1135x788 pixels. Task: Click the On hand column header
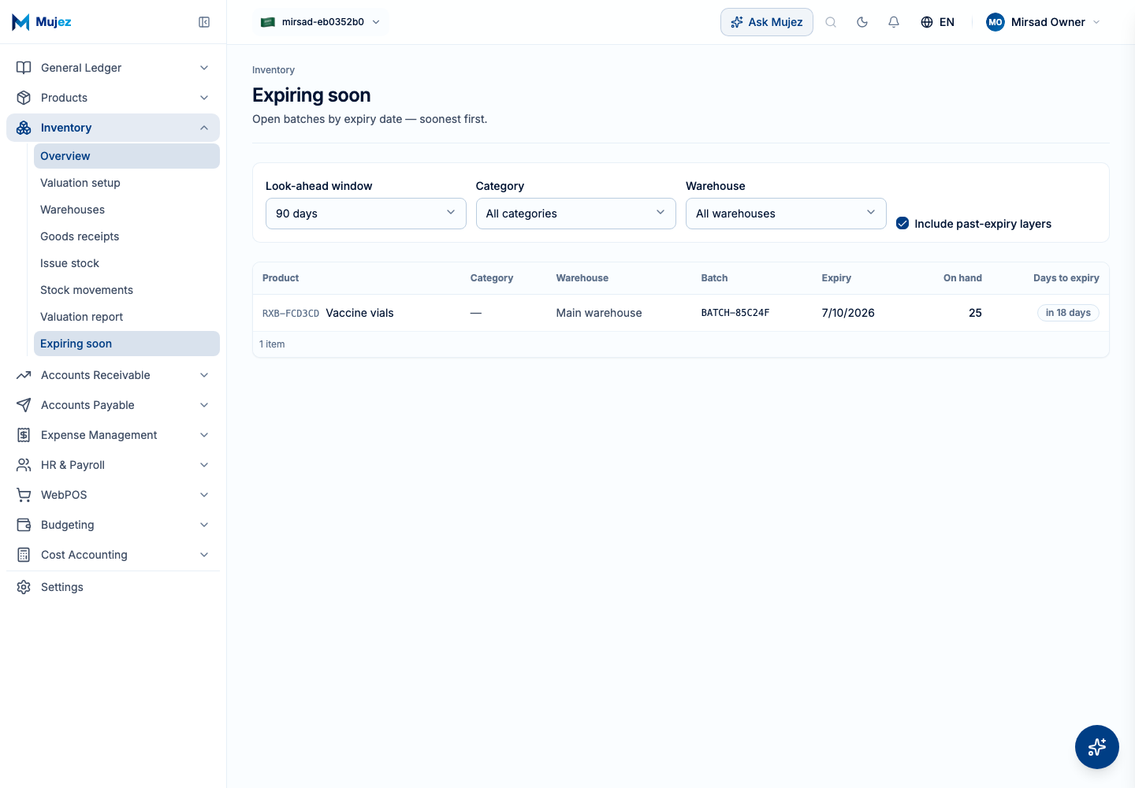(x=962, y=278)
